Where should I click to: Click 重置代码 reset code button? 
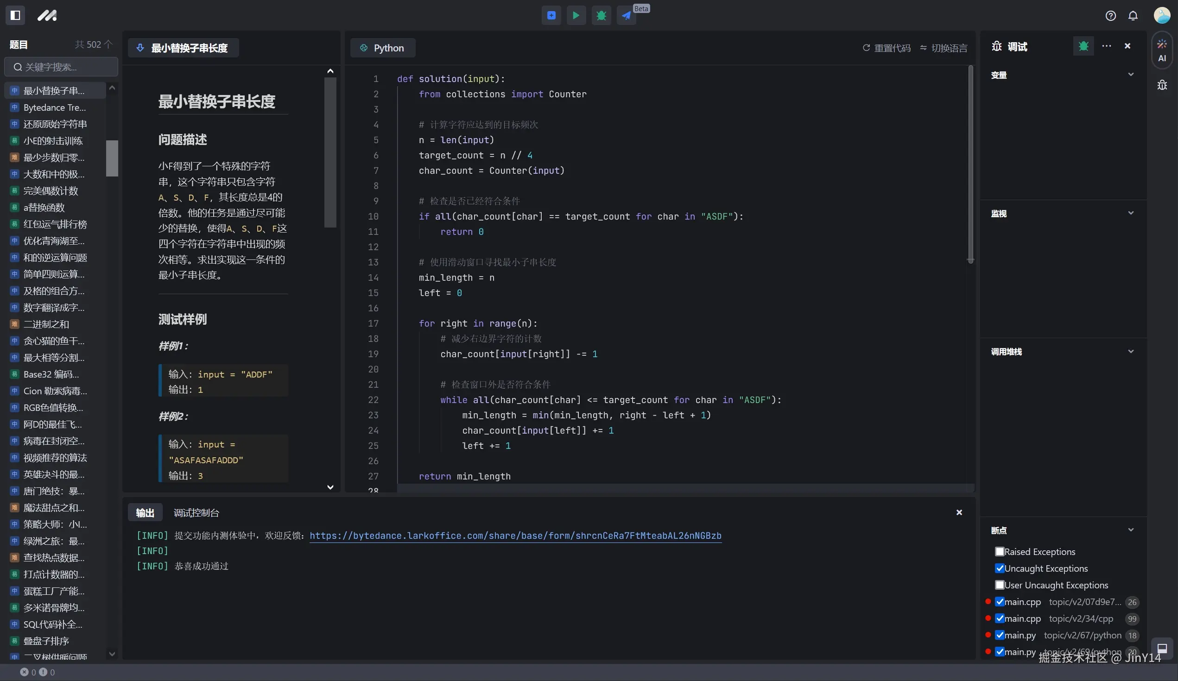[x=887, y=48]
